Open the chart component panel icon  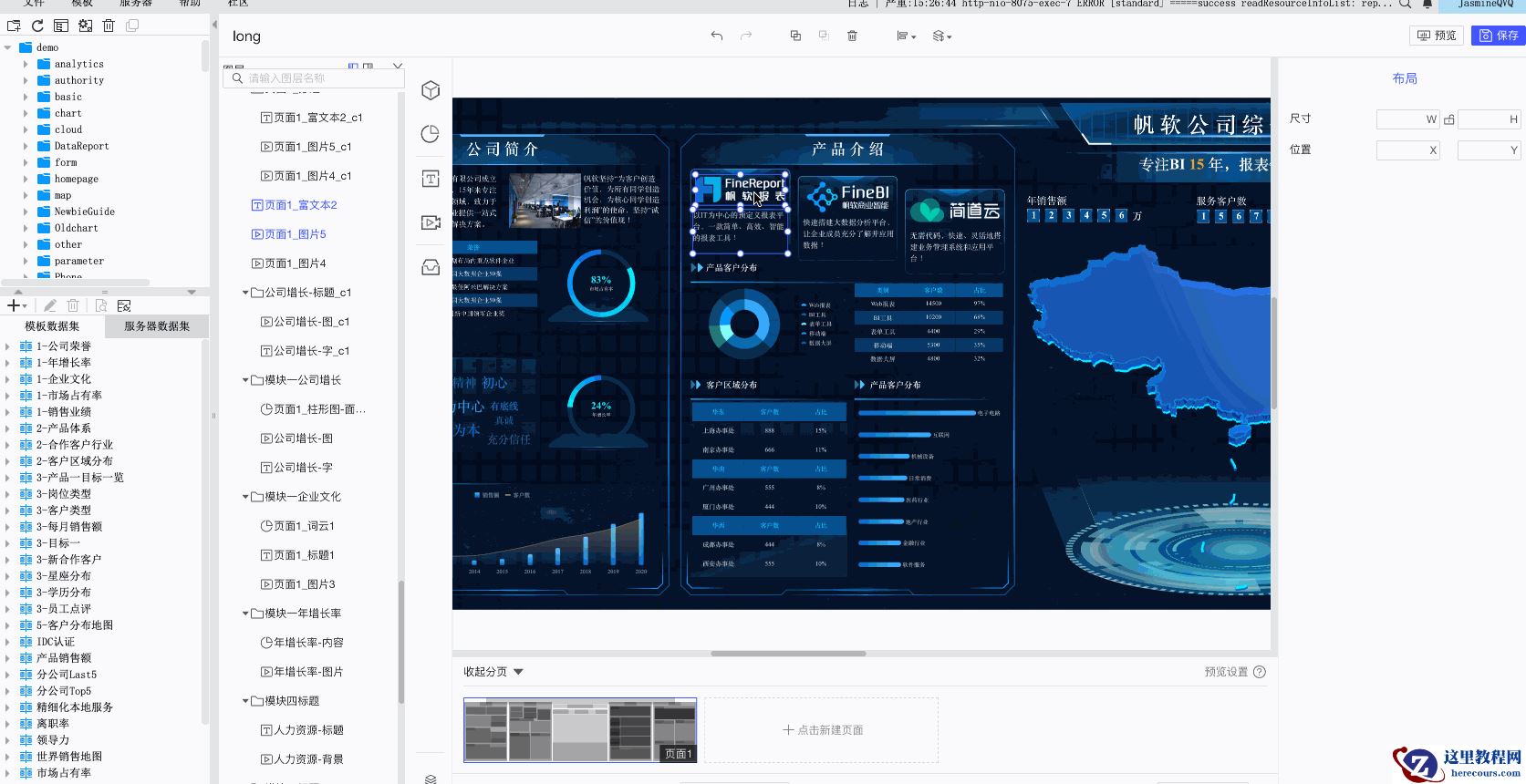pyautogui.click(x=431, y=134)
